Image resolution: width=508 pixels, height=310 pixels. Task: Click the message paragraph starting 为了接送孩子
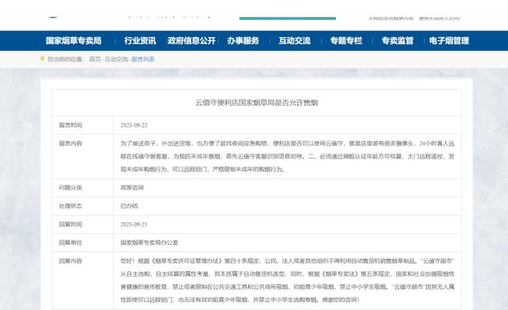coord(287,156)
